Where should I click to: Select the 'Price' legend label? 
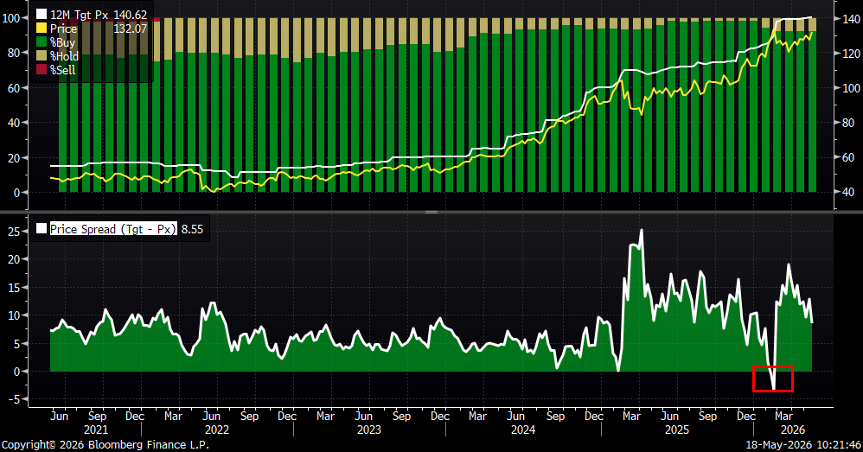pyautogui.click(x=63, y=29)
